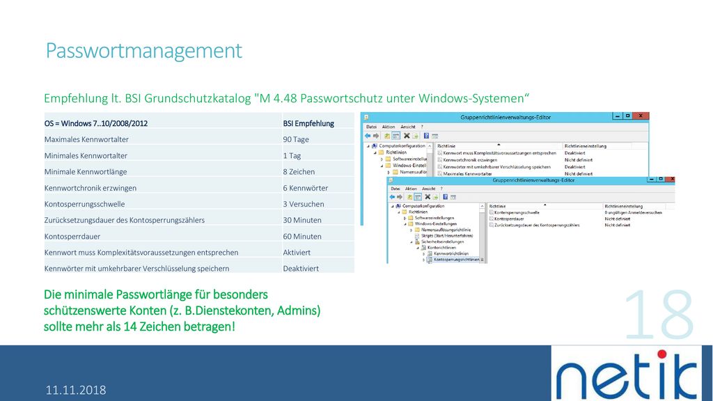Sort by Richtlinieneinstellung column in upper editor window
The width and height of the screenshot is (713, 401).
(x=597, y=146)
